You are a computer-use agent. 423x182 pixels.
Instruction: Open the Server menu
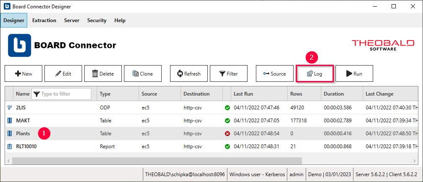click(72, 20)
